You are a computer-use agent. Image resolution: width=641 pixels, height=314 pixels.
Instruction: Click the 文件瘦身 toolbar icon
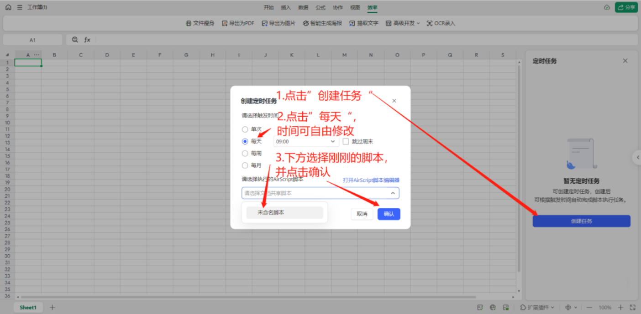[189, 23]
